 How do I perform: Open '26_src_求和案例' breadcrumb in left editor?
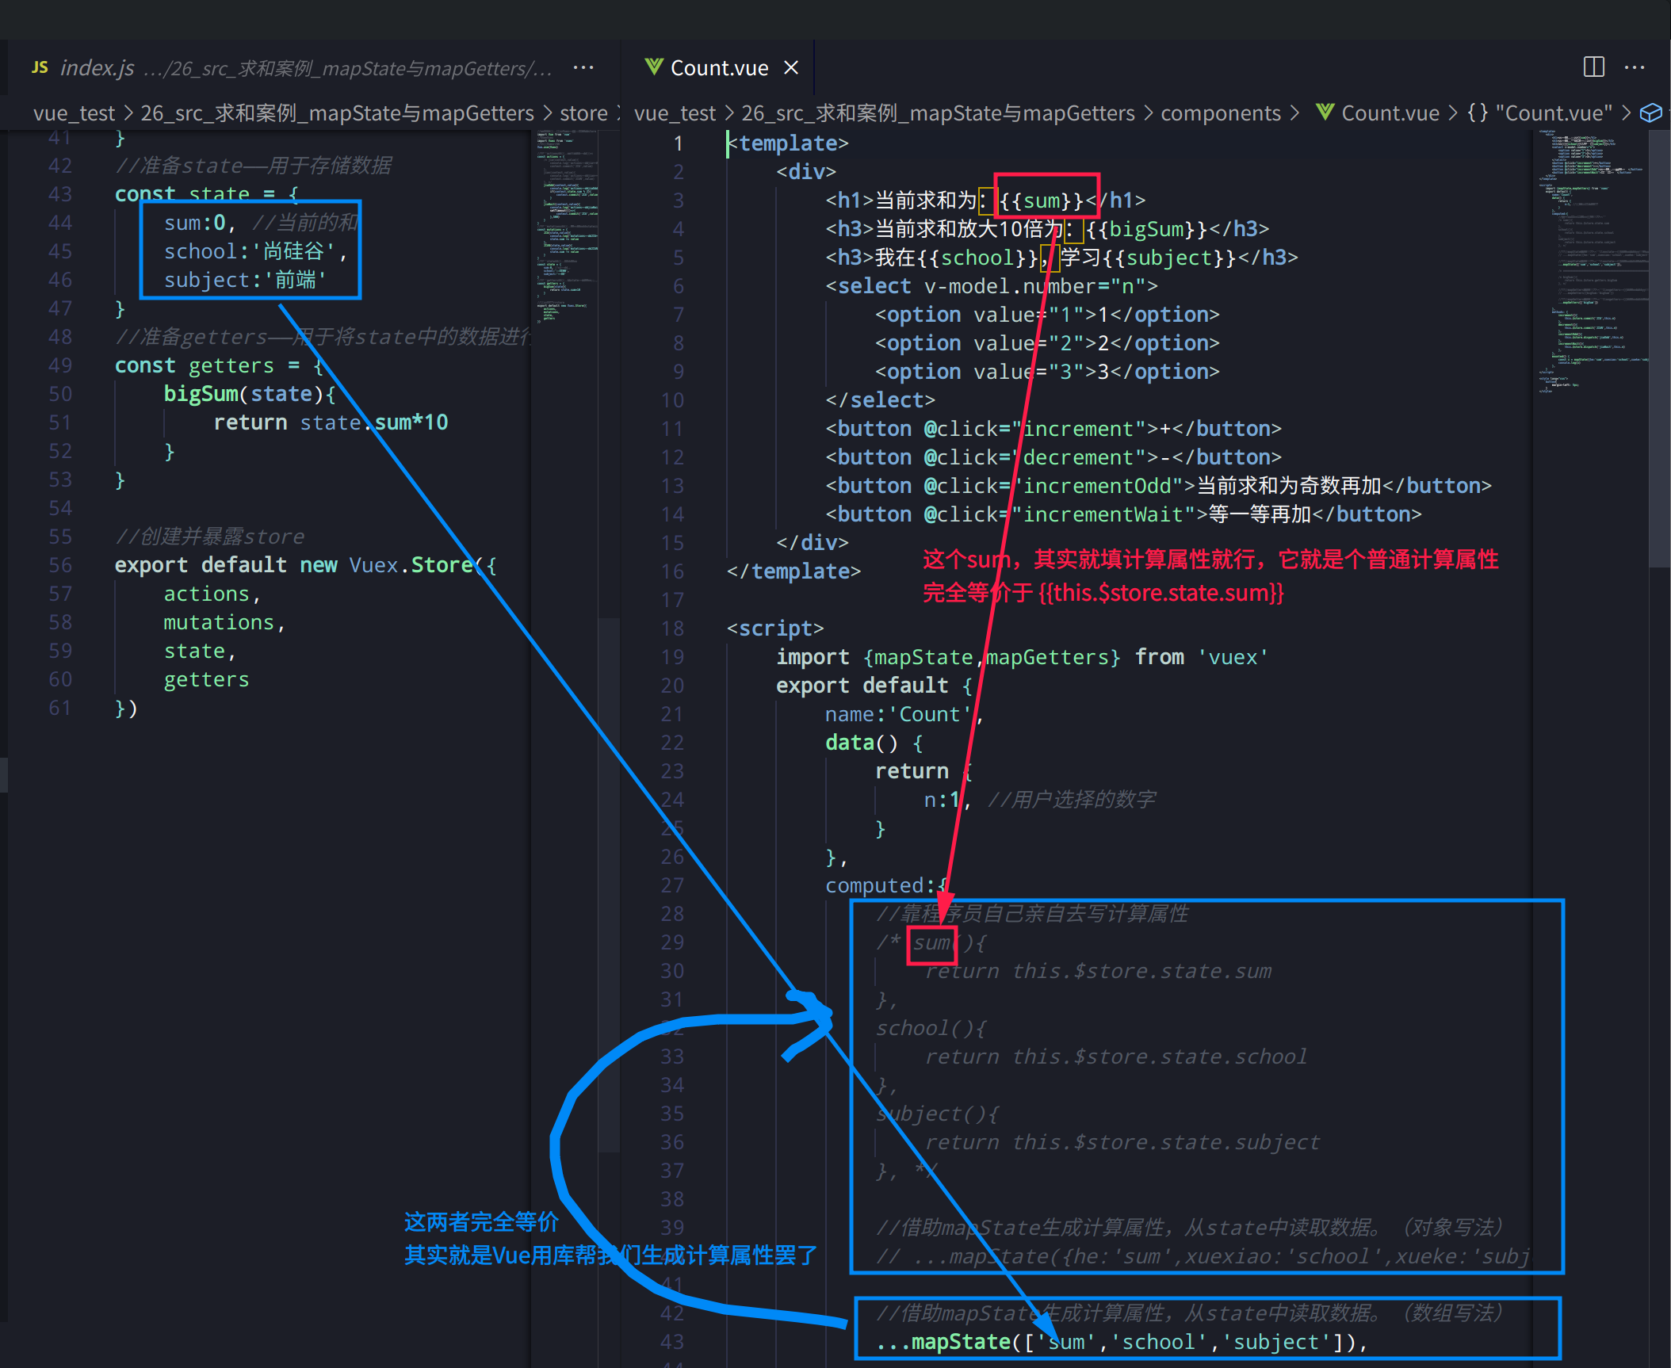[x=337, y=113]
